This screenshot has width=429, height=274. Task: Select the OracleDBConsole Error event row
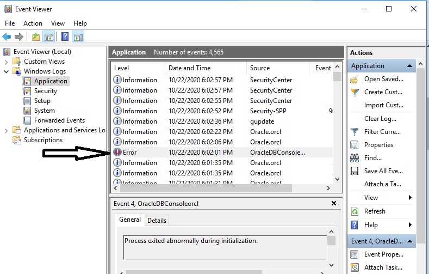[x=217, y=153]
